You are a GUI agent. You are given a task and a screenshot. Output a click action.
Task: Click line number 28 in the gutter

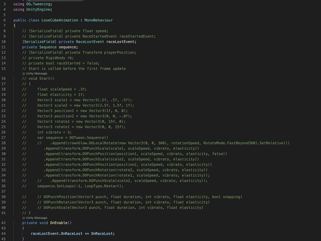tap(4, 143)
